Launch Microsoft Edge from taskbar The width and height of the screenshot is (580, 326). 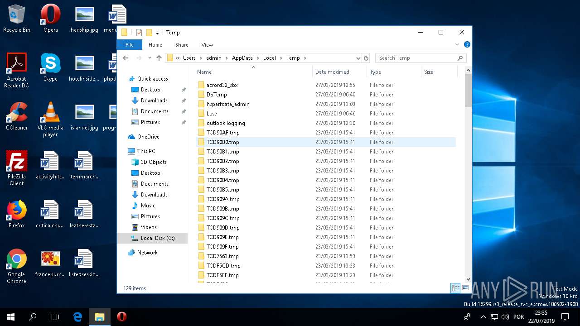click(77, 317)
